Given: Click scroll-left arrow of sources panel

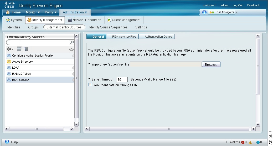Looking at the screenshot, I should pyautogui.click(x=7, y=129).
